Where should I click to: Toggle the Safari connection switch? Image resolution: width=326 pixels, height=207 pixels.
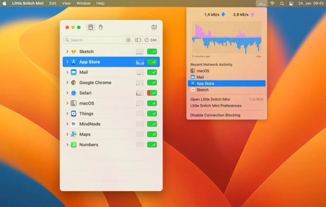[x=152, y=93]
